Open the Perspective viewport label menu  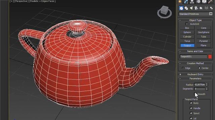click(21, 1)
